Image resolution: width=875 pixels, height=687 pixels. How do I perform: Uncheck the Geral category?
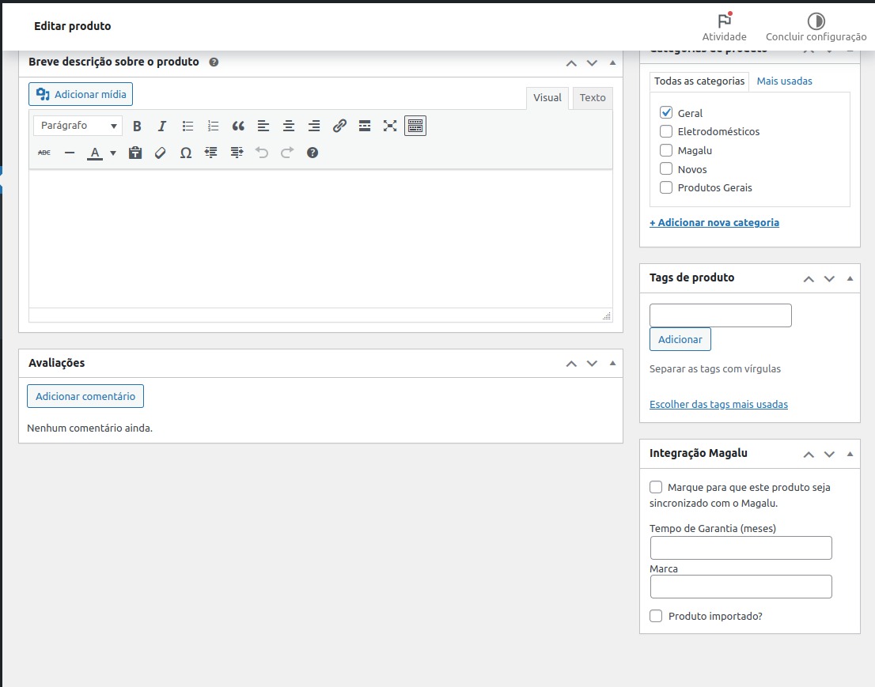click(x=666, y=112)
